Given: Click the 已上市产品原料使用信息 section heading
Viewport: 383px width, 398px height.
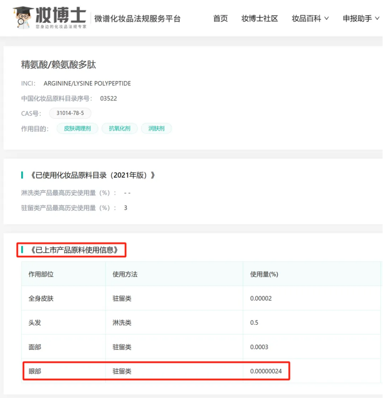Looking at the screenshot, I should pos(75,250).
